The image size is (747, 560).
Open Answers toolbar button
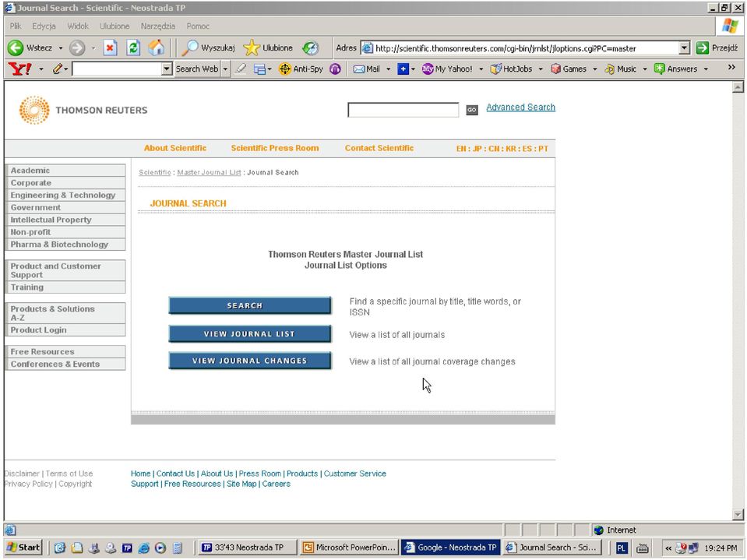[x=675, y=69]
